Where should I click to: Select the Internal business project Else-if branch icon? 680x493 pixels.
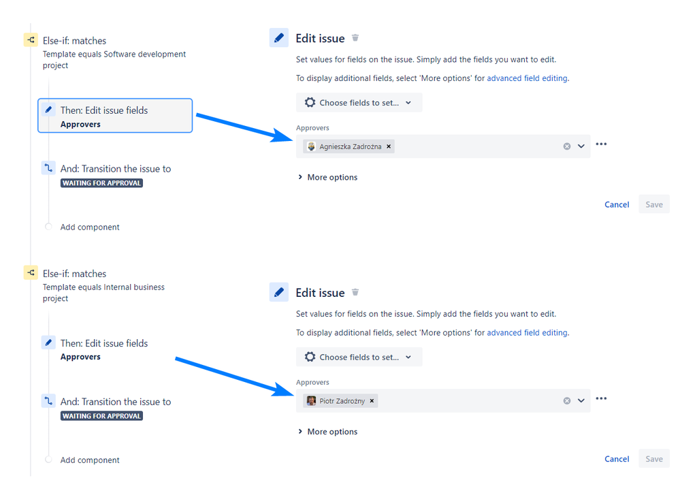[31, 274]
